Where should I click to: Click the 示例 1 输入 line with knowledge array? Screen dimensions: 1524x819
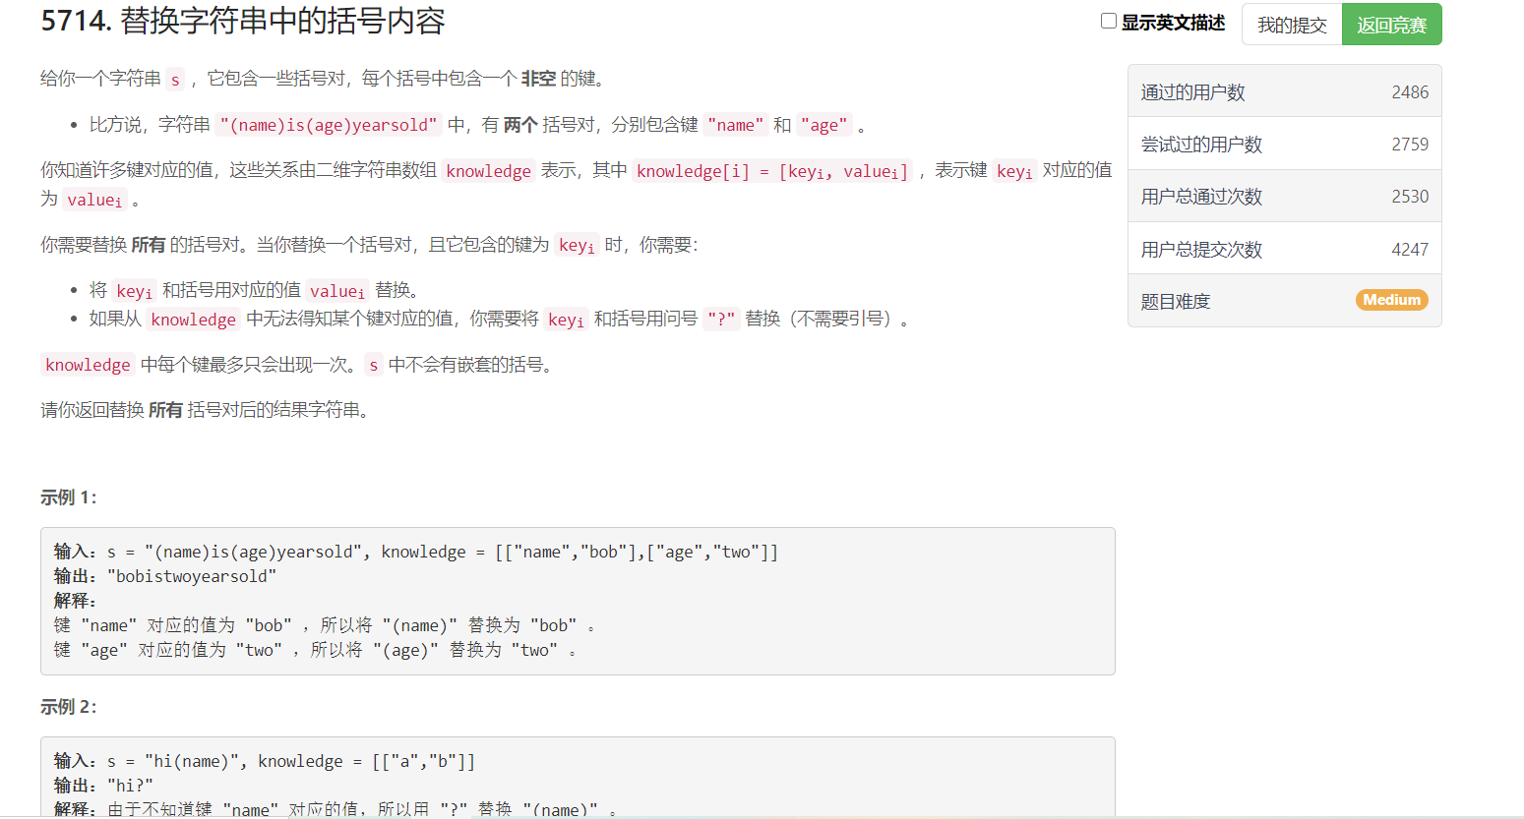pos(416,552)
